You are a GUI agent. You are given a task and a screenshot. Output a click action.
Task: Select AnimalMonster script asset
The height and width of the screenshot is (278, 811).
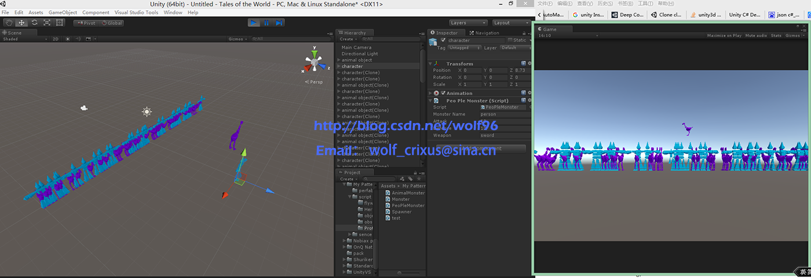pos(405,193)
